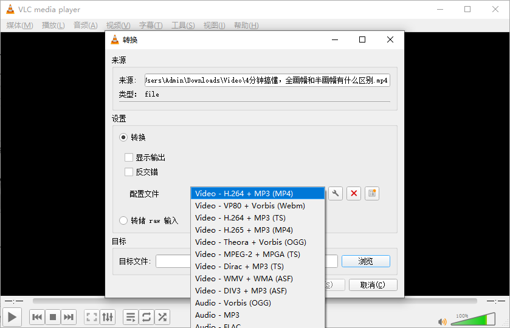
Task: Click the 浏览 browse button
Action: coord(365,261)
